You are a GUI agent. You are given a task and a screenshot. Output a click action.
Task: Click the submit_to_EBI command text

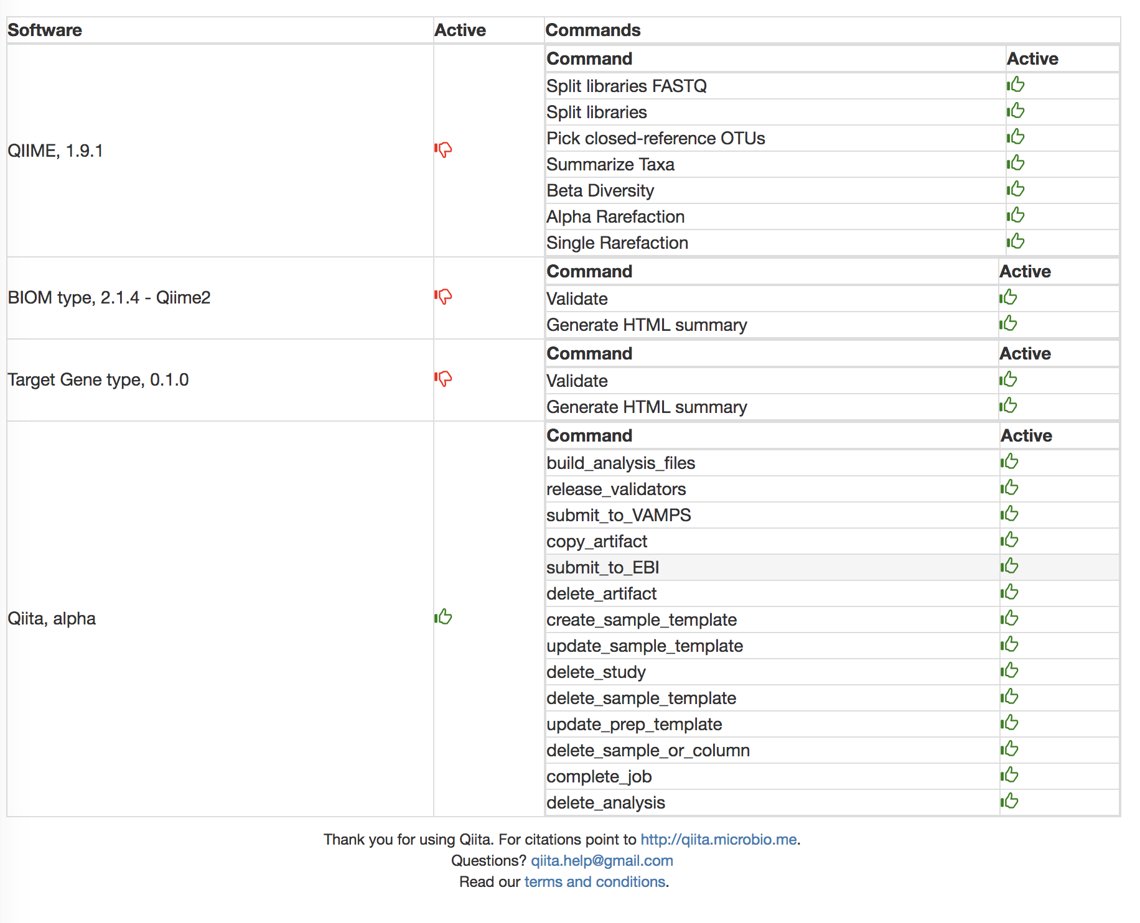click(603, 567)
